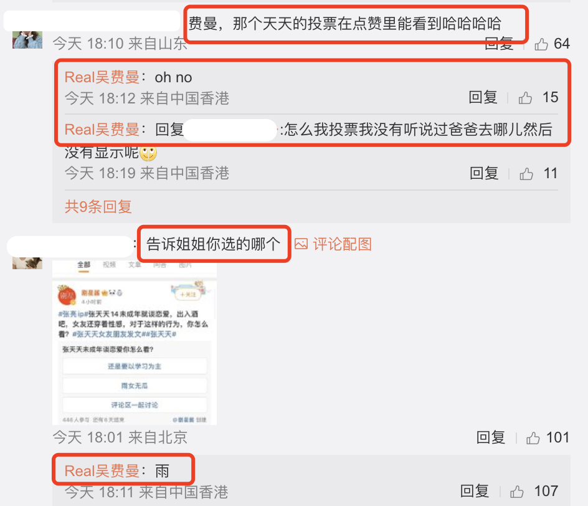This screenshot has width=588, height=506.
Task: Open the attached poll screenshot thumbnail
Action: pyautogui.click(x=135, y=343)
